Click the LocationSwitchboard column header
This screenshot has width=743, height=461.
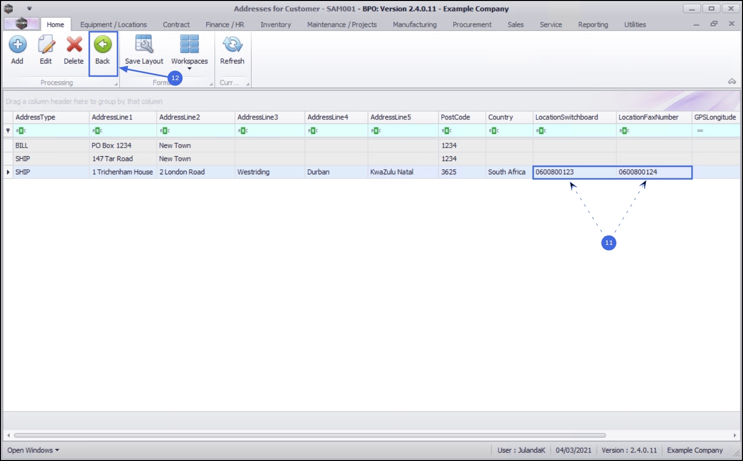point(575,117)
